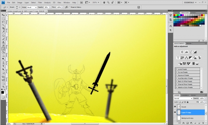Viewport: 208px width, 125px height.
Task: Click the Exposure adjustment icon
Action: tap(195, 52)
